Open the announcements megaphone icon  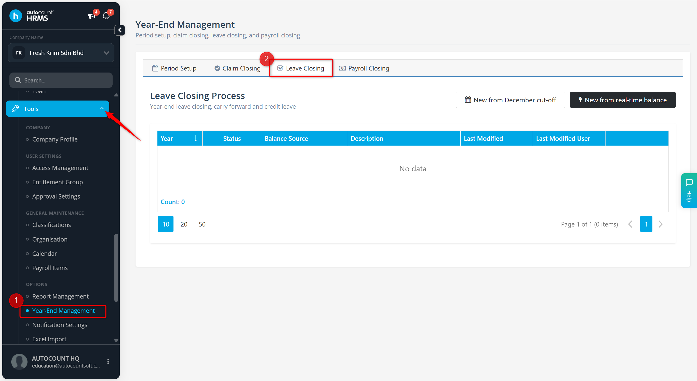pyautogui.click(x=92, y=16)
